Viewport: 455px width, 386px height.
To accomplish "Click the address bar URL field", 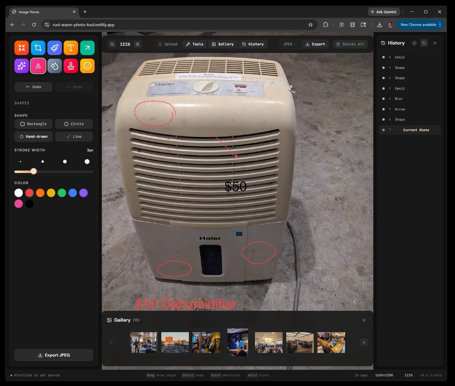I will (178, 25).
